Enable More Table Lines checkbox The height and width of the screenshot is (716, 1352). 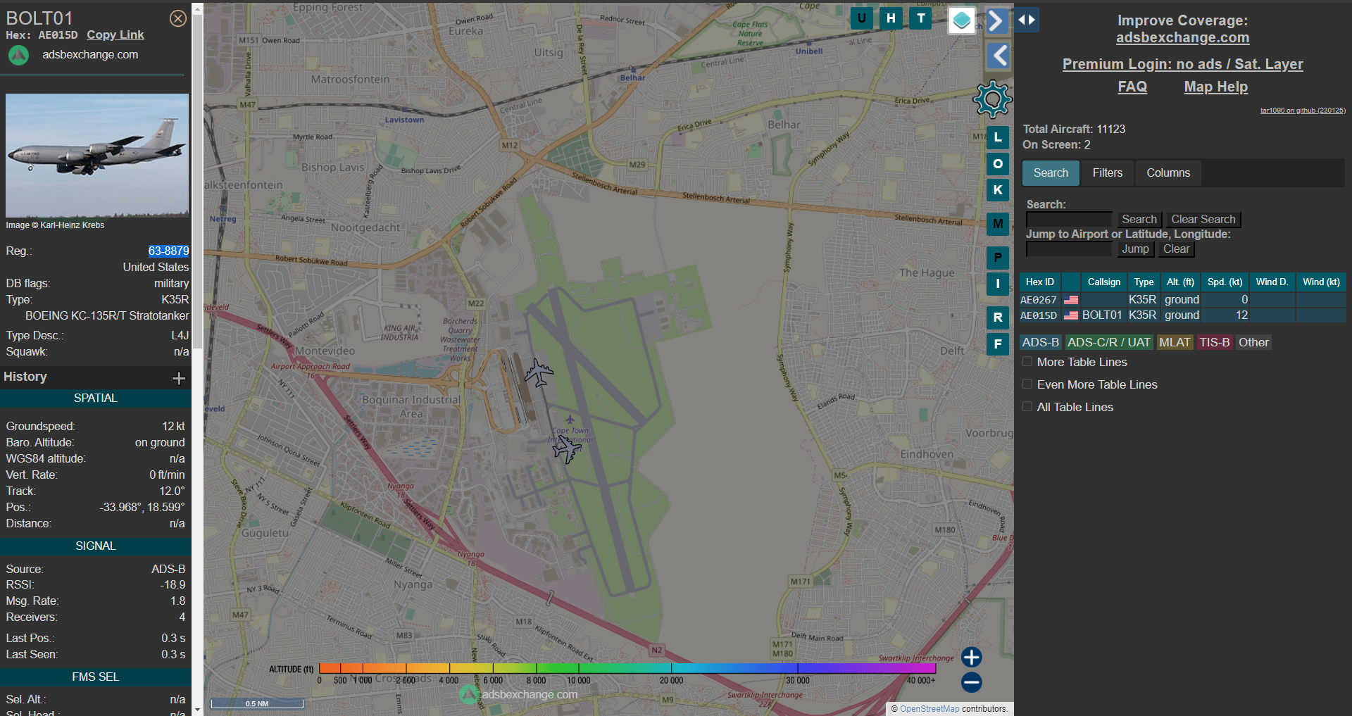coord(1027,362)
